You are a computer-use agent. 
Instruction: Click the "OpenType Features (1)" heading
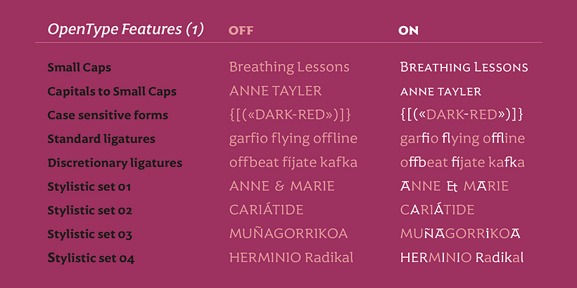tap(125, 30)
